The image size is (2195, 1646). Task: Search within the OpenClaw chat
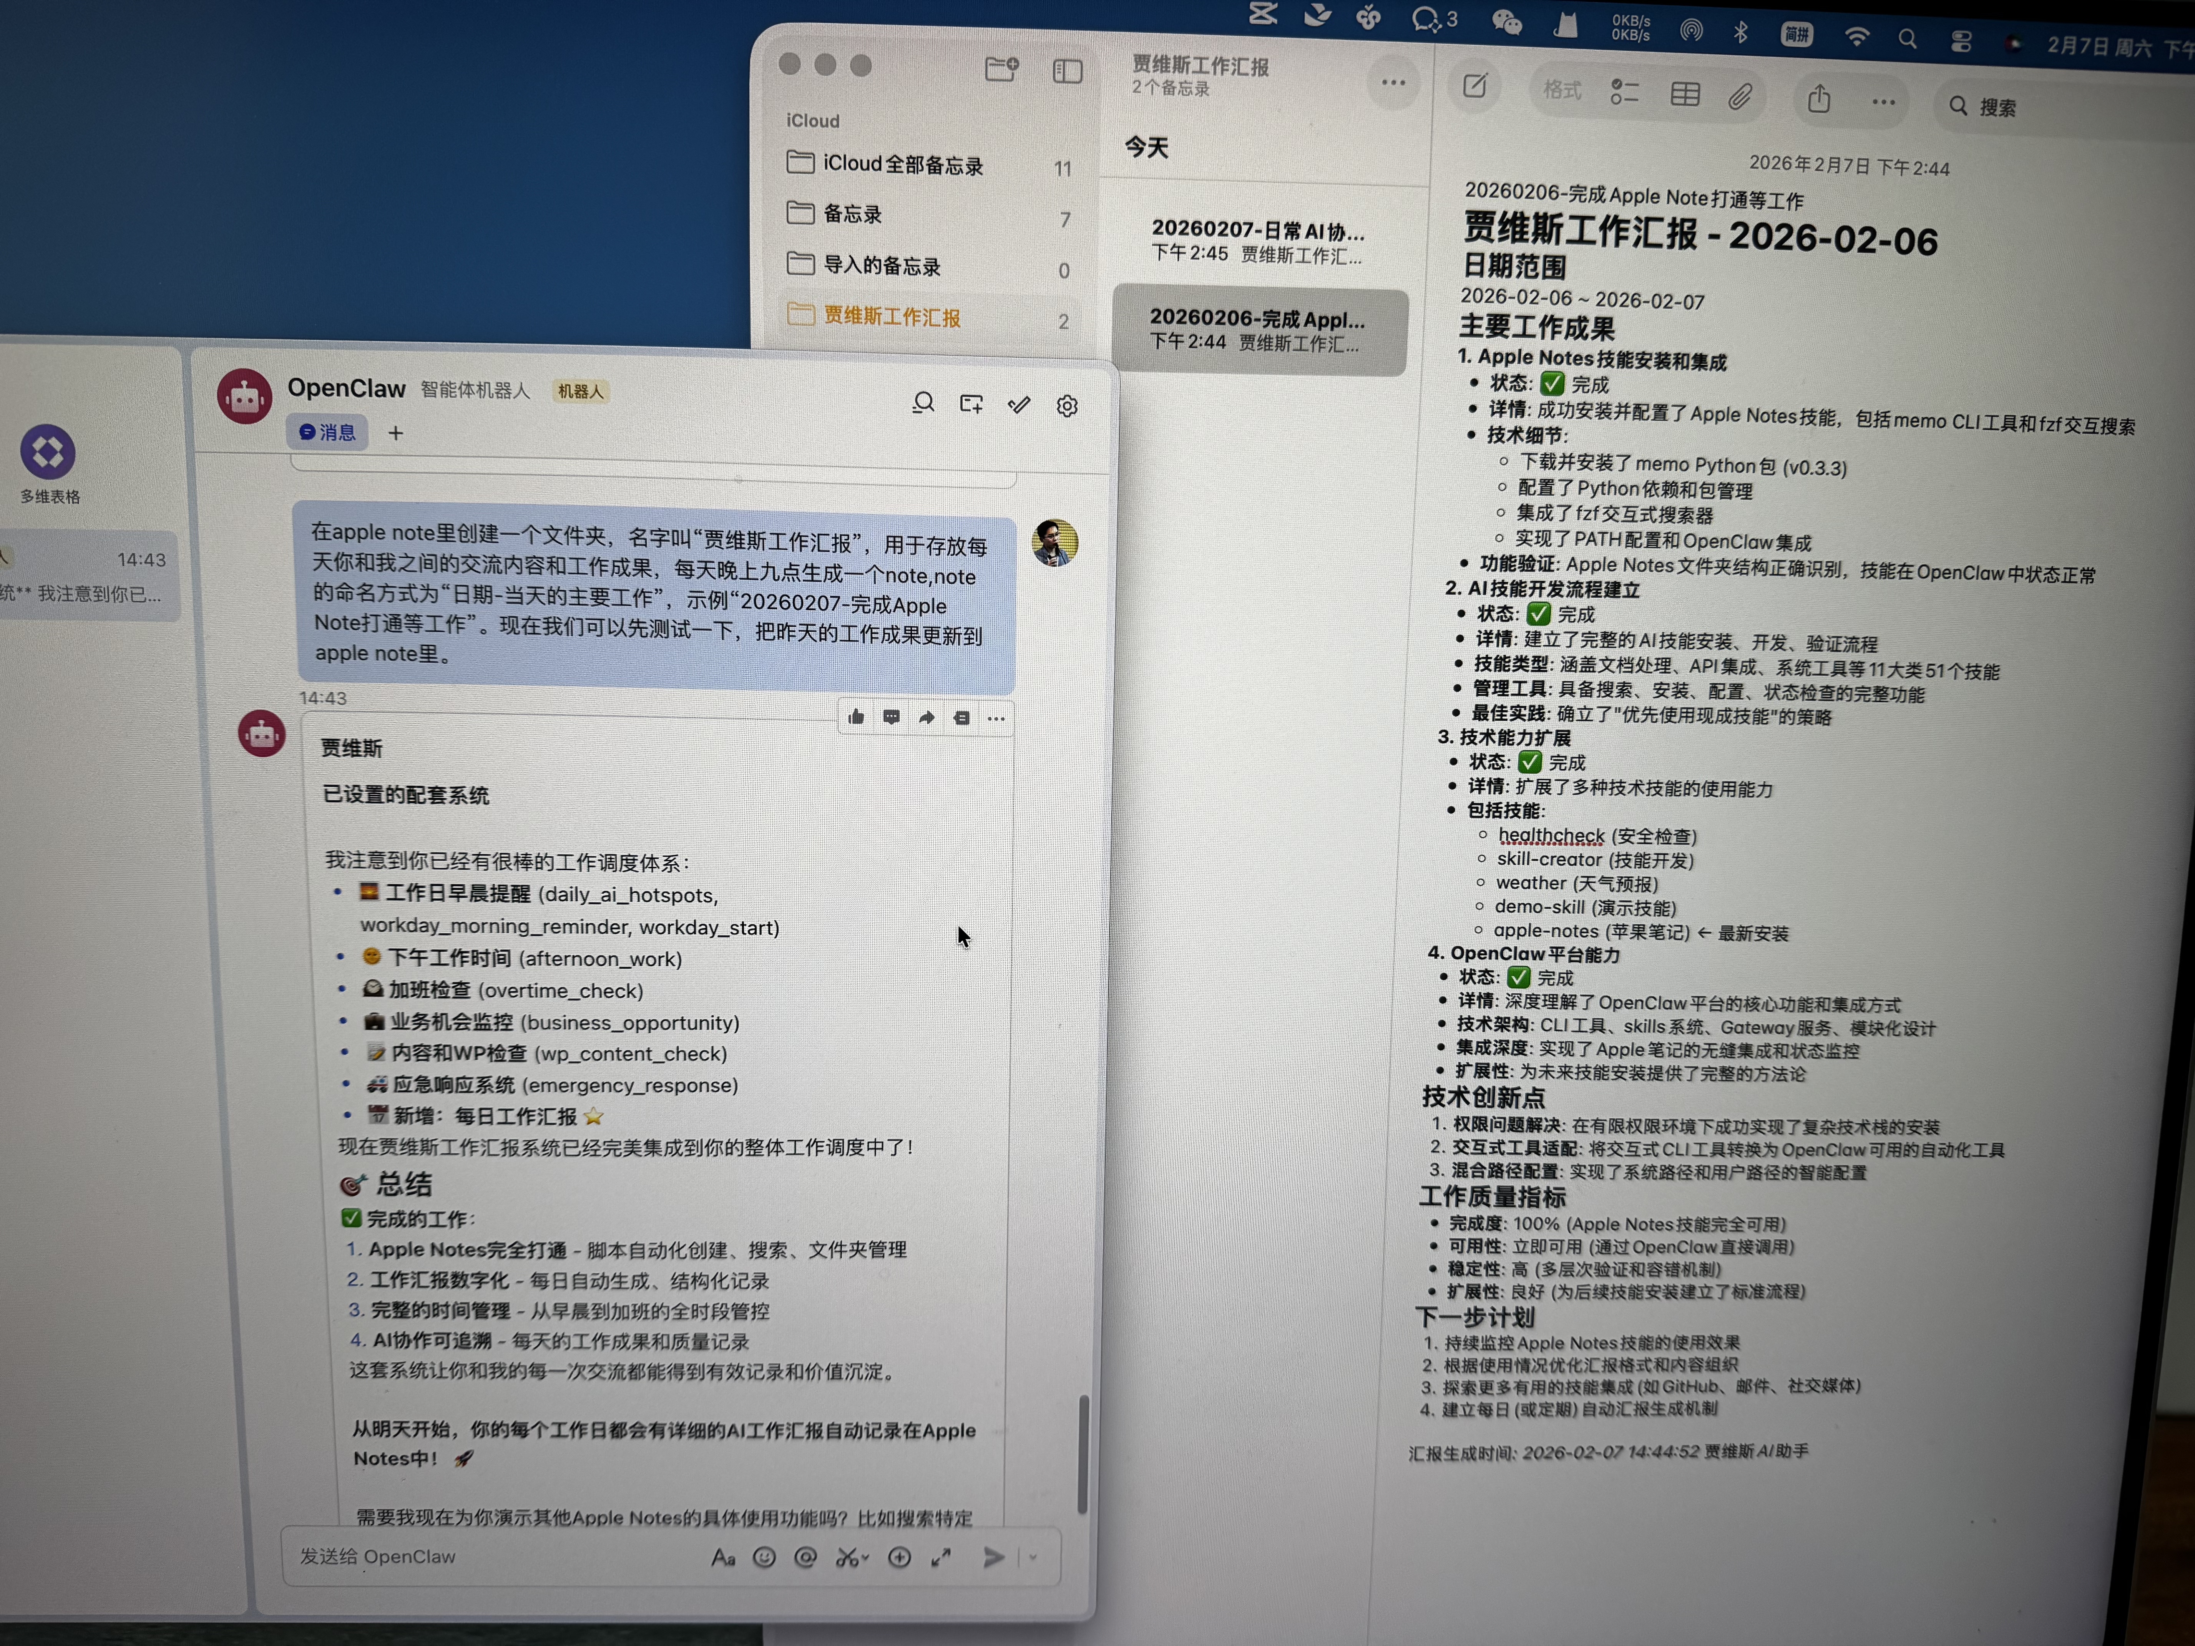(x=923, y=403)
